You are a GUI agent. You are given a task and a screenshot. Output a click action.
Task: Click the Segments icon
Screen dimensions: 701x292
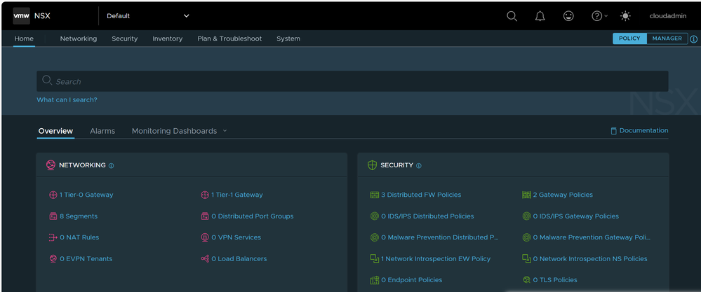(x=53, y=216)
